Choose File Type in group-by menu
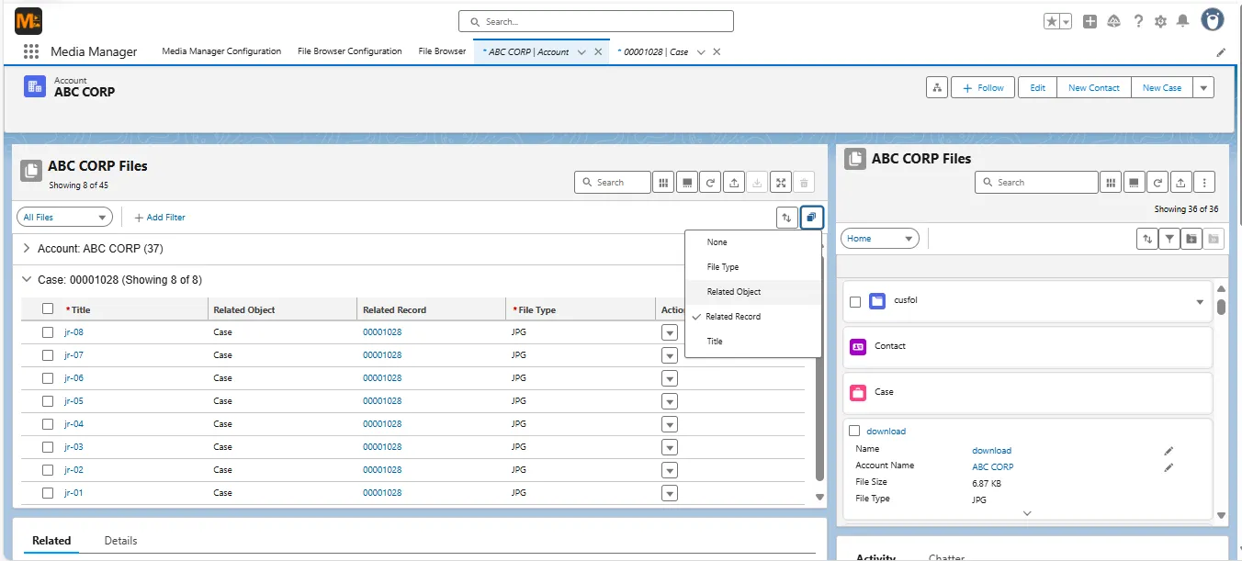 pos(752,267)
